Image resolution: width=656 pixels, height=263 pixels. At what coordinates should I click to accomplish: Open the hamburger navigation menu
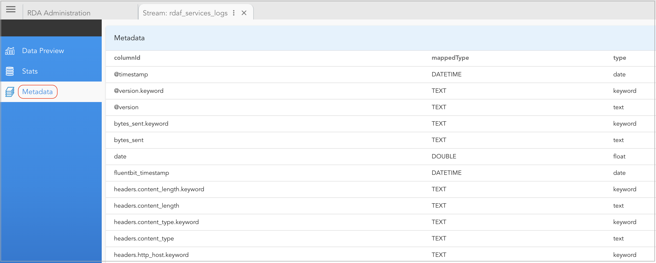click(x=11, y=9)
